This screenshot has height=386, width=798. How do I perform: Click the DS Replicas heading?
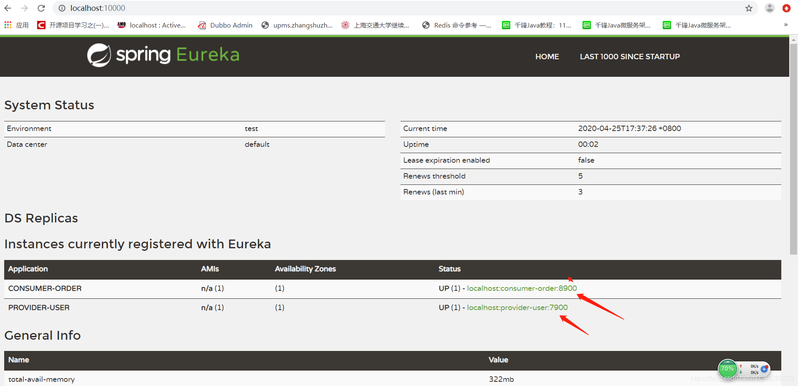point(41,218)
